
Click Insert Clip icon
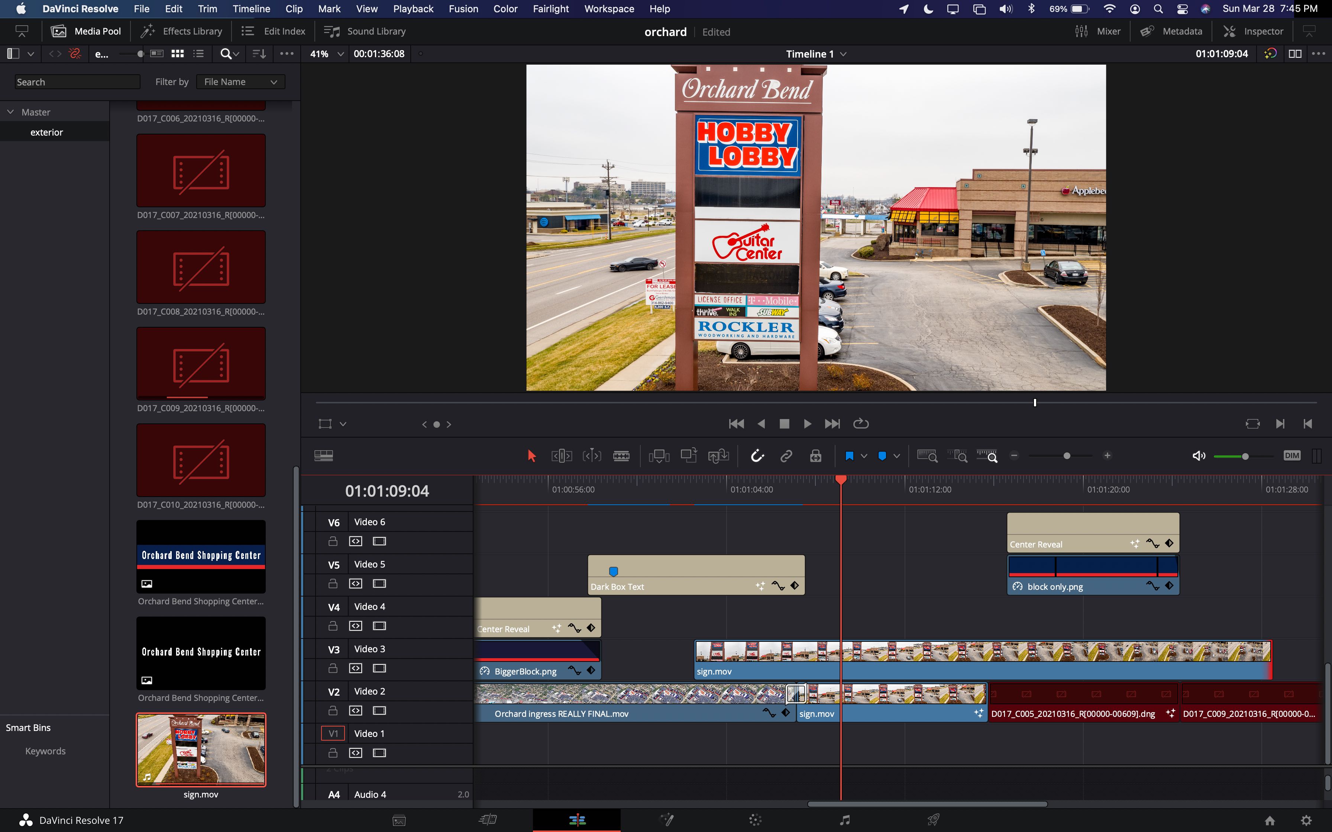(659, 456)
